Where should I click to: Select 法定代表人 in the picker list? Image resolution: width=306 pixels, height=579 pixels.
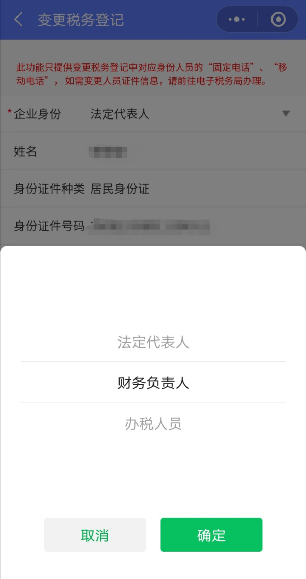153,343
